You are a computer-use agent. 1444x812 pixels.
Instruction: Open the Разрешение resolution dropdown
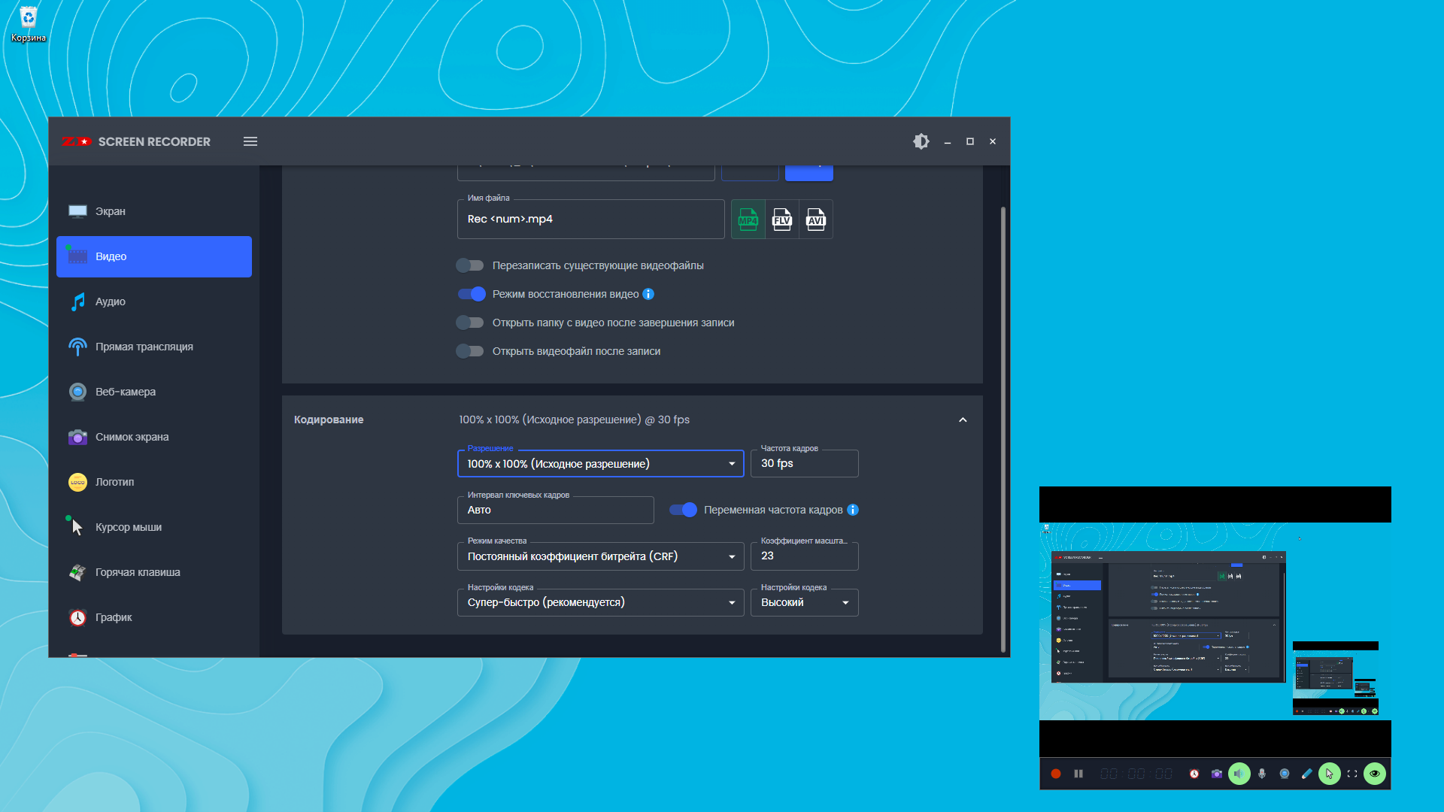tap(600, 464)
